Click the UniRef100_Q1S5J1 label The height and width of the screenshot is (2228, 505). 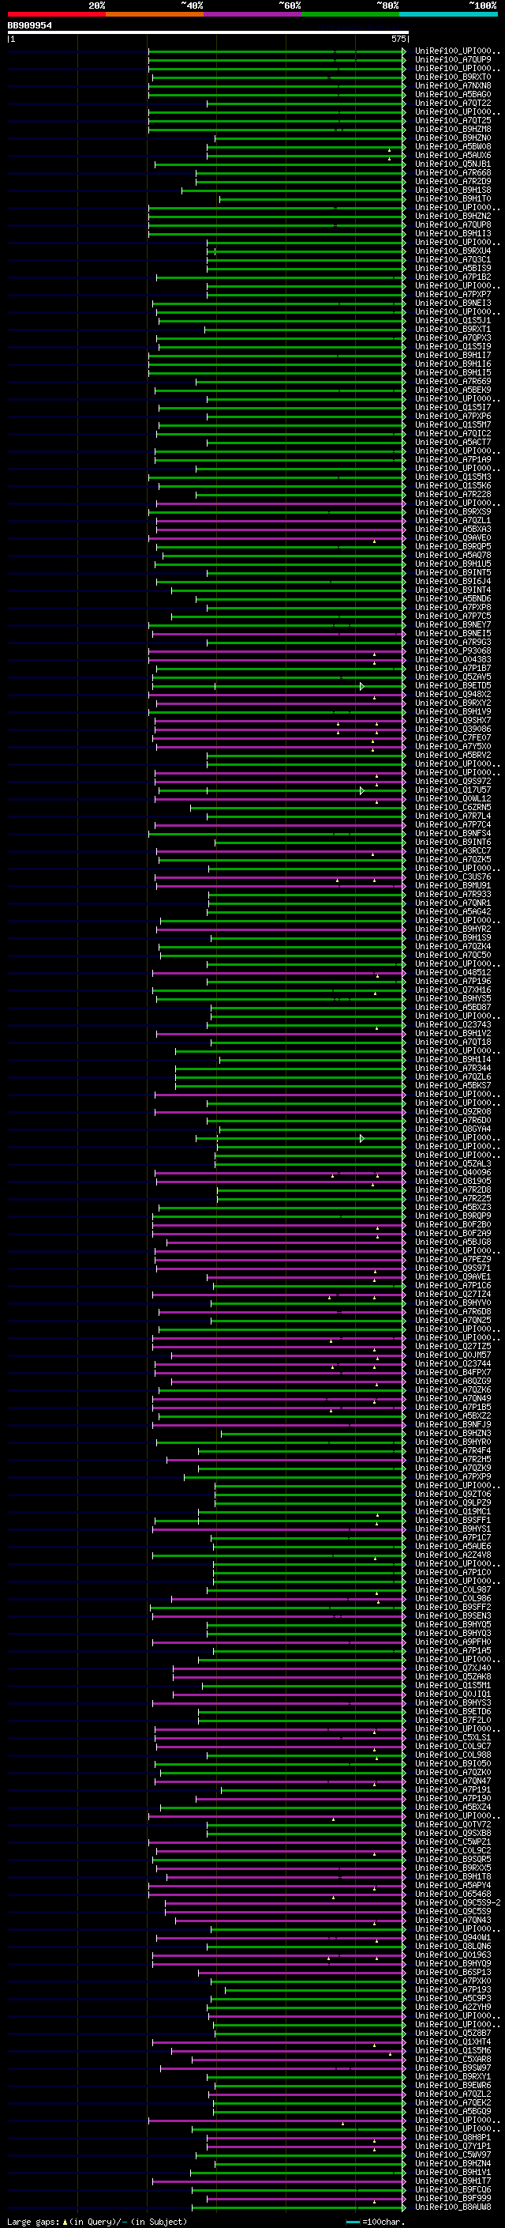453,320
